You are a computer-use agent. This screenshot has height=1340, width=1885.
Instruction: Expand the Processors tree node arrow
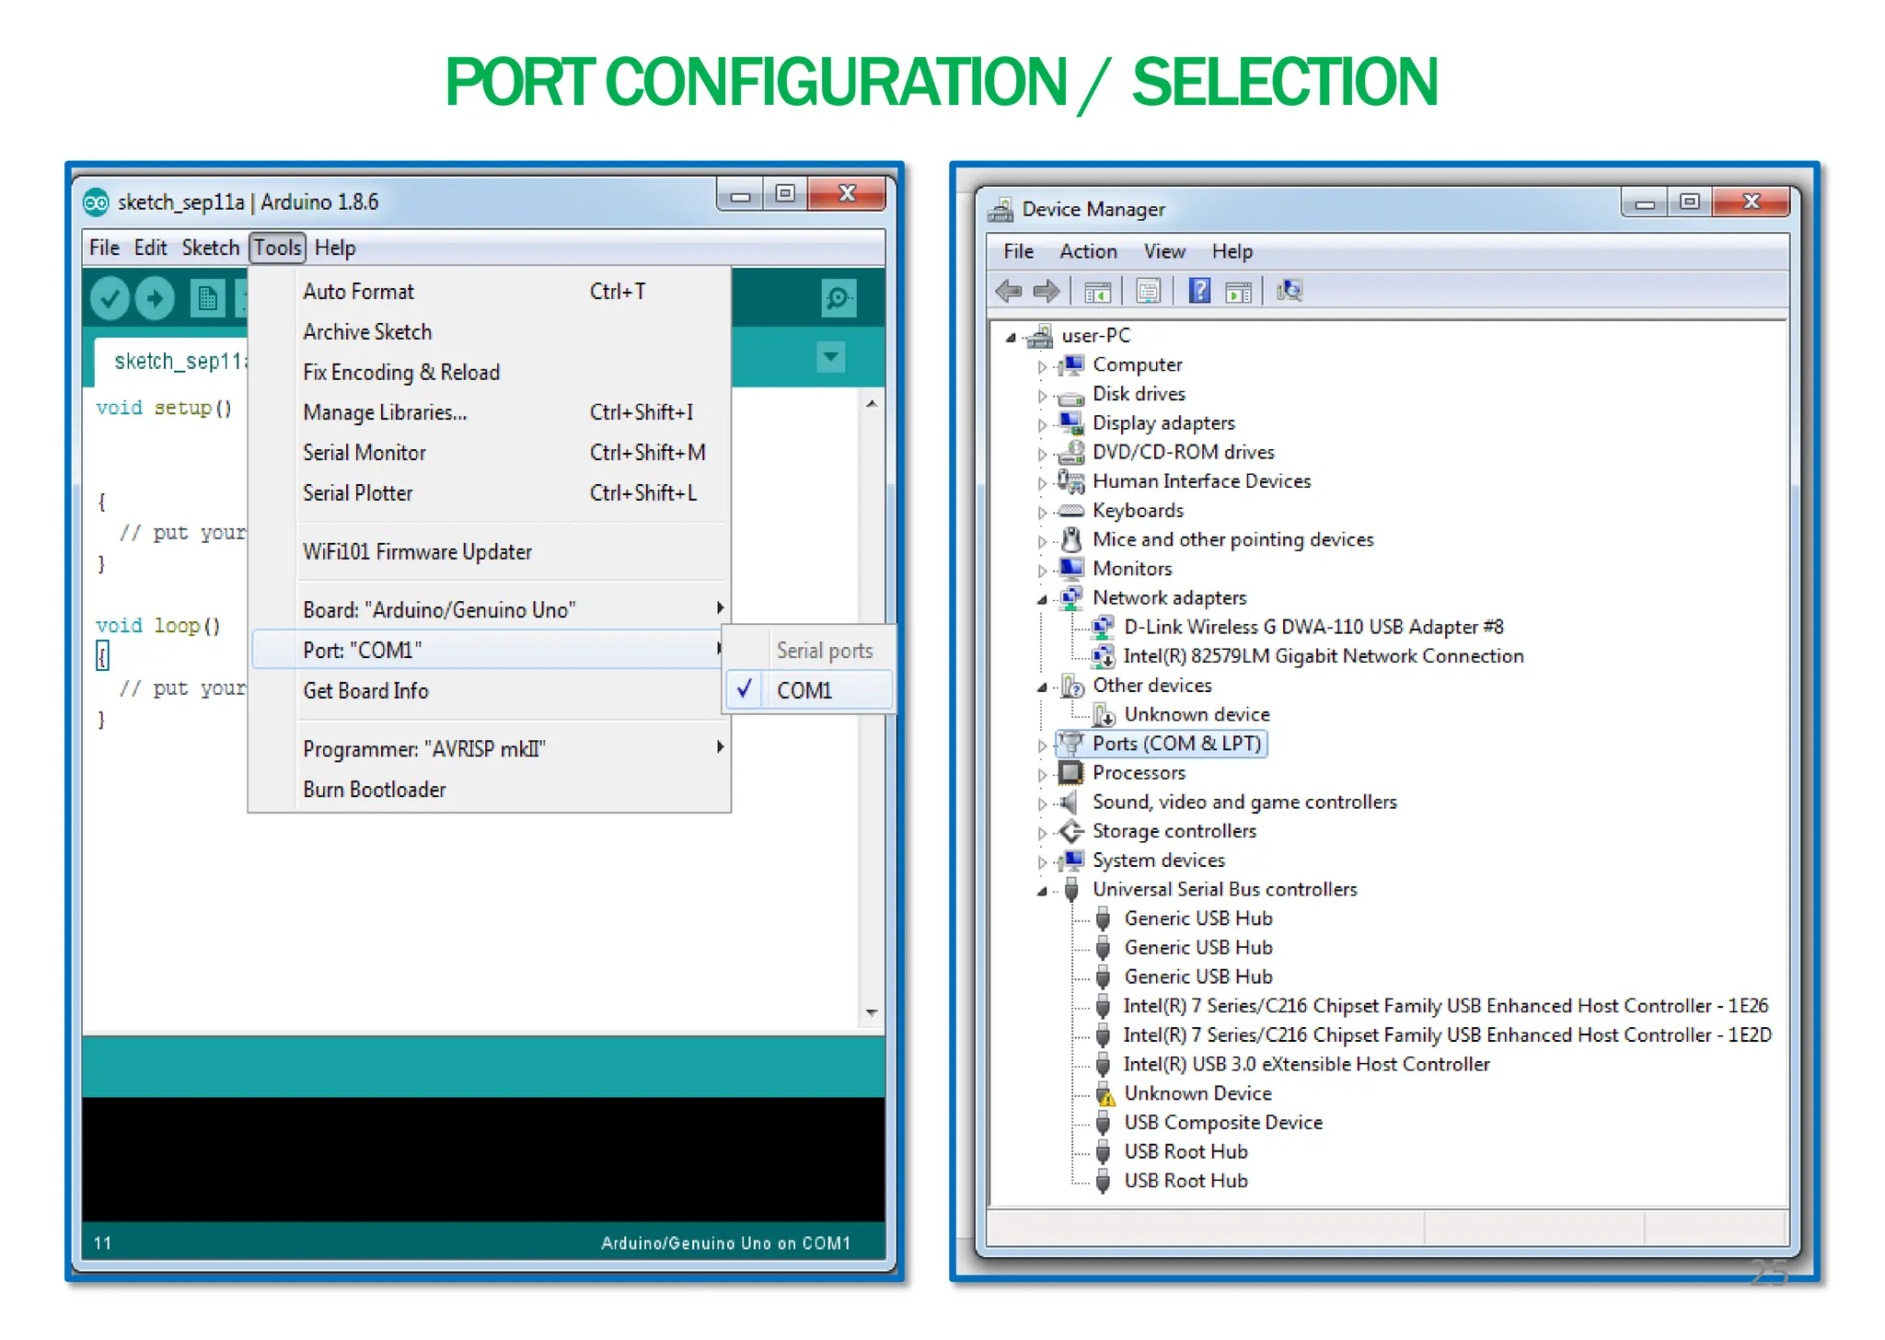point(1042,775)
